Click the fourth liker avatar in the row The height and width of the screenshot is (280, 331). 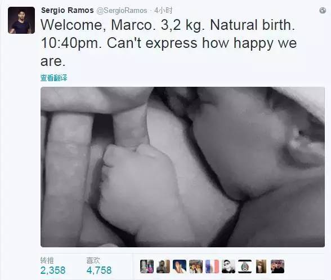click(x=196, y=266)
